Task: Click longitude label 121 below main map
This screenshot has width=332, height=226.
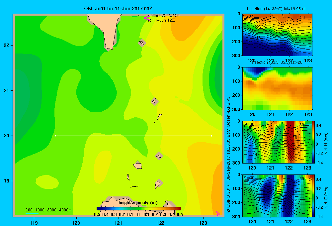Action: (119, 223)
